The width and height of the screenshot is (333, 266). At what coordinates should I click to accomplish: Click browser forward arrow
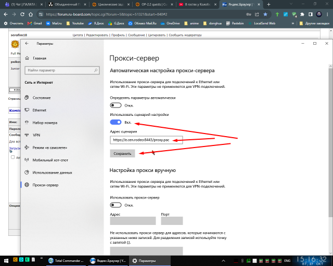click(14, 14)
